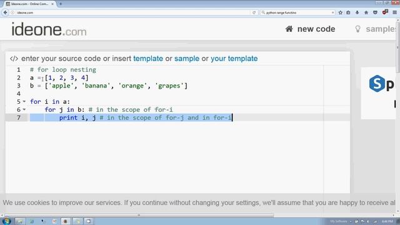Open the Pocket icon in toolbar

(x=375, y=12)
